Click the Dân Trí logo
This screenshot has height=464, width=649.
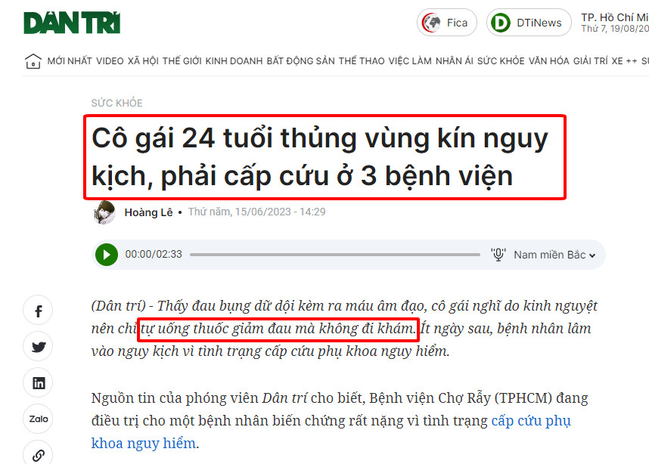[x=72, y=23]
